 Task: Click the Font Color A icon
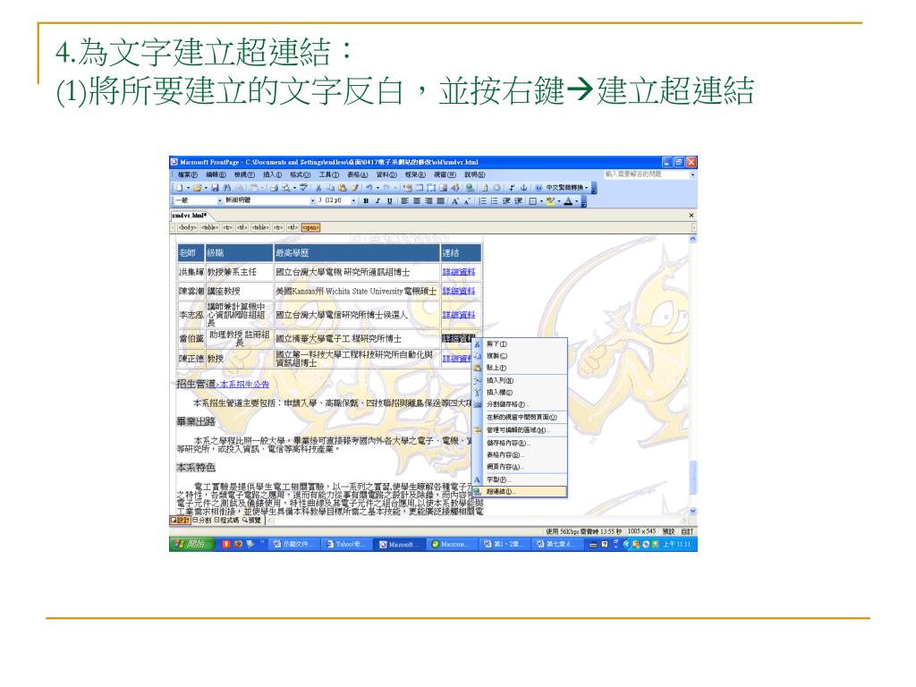tap(568, 201)
